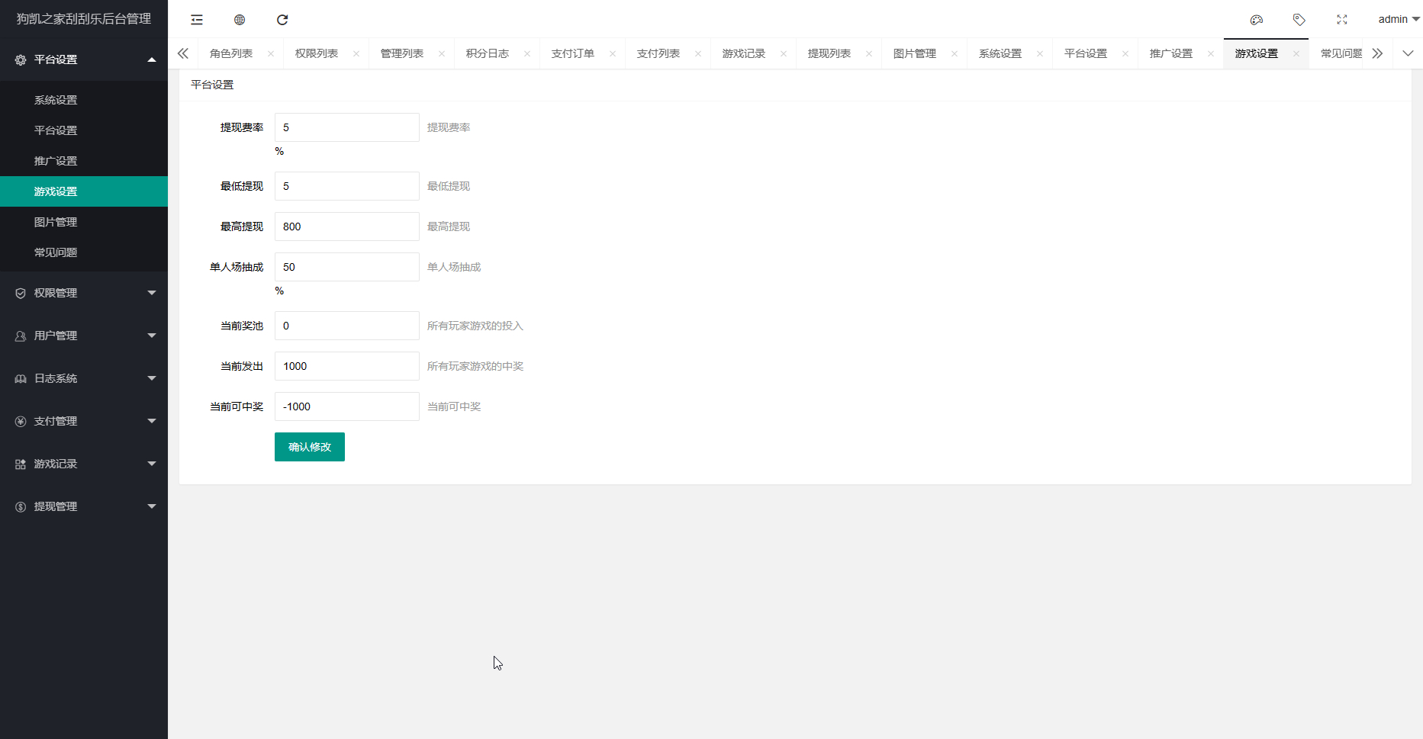Viewport: 1423px width, 739px height.
Task: Click the refresh page icon
Action: point(282,20)
